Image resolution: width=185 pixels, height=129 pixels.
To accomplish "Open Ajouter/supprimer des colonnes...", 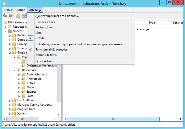I will [x=81, y=16].
